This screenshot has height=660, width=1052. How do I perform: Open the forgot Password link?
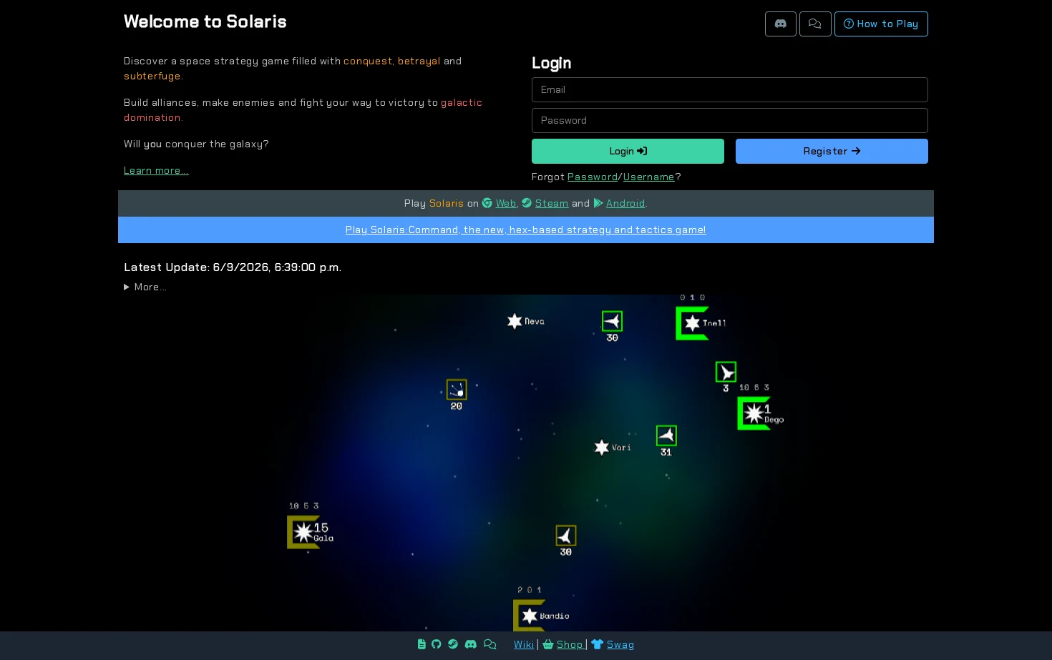(x=593, y=177)
